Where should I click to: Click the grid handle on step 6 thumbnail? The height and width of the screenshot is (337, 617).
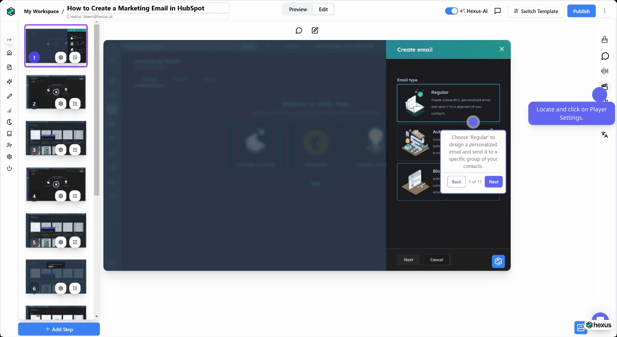point(75,288)
